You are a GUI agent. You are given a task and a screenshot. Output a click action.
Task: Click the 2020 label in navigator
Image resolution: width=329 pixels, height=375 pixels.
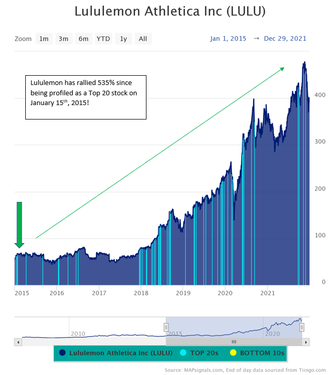pyautogui.click(x=272, y=334)
